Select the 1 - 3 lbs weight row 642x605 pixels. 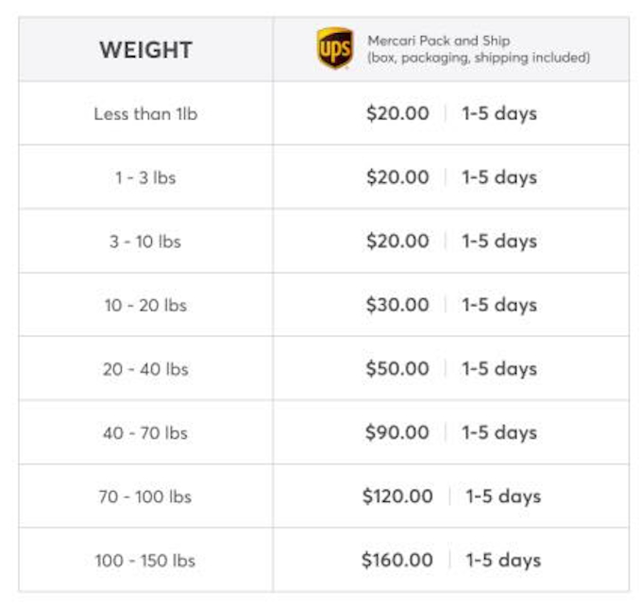pyautogui.click(x=145, y=177)
